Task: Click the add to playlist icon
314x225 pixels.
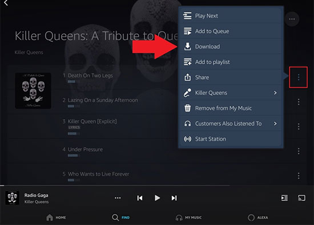Action: [188, 62]
